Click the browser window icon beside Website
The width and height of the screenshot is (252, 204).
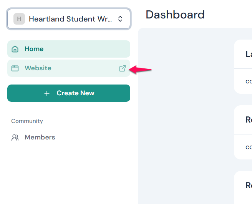click(x=15, y=68)
